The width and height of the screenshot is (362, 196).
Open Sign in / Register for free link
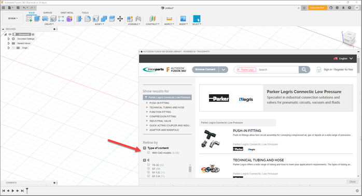tap(338, 69)
